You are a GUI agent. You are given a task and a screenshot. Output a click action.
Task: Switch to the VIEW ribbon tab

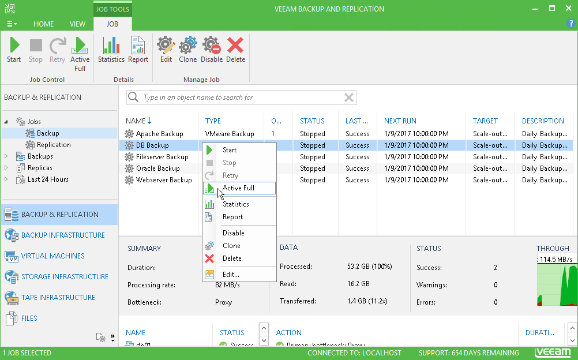coord(77,24)
